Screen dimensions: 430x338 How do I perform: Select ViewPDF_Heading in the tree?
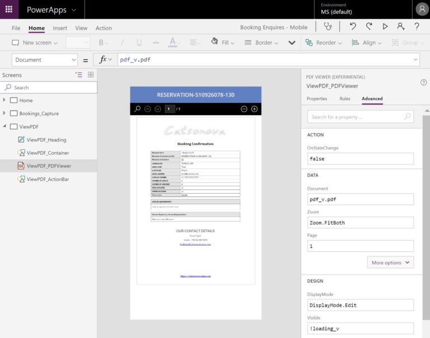click(46, 140)
